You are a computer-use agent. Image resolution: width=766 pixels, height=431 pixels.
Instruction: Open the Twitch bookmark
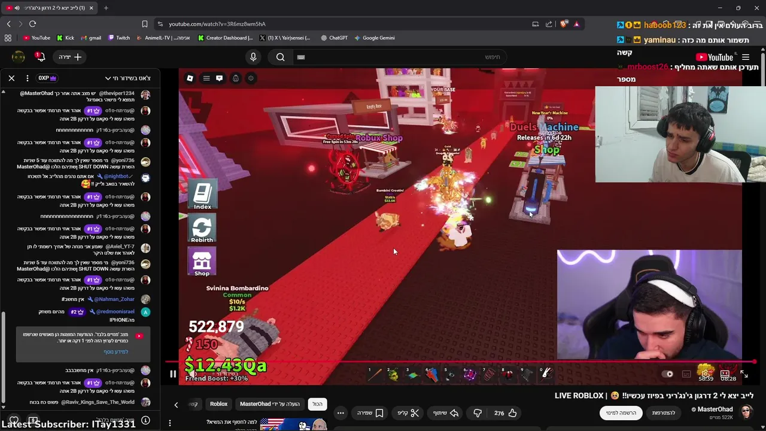point(118,38)
